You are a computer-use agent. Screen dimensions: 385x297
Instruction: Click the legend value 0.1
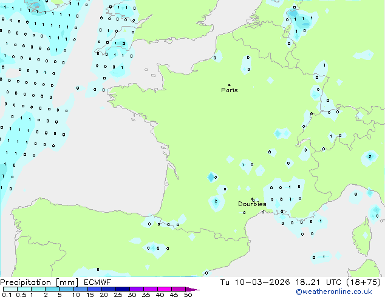pyautogui.click(x=7, y=295)
